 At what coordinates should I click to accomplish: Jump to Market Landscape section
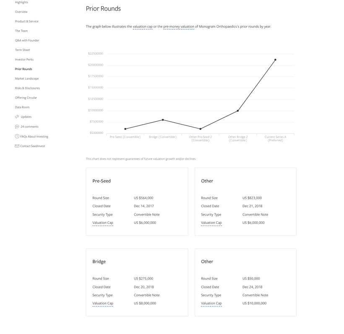[27, 79]
